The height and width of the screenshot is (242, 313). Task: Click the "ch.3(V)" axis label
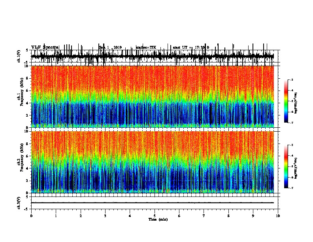pos(19,203)
